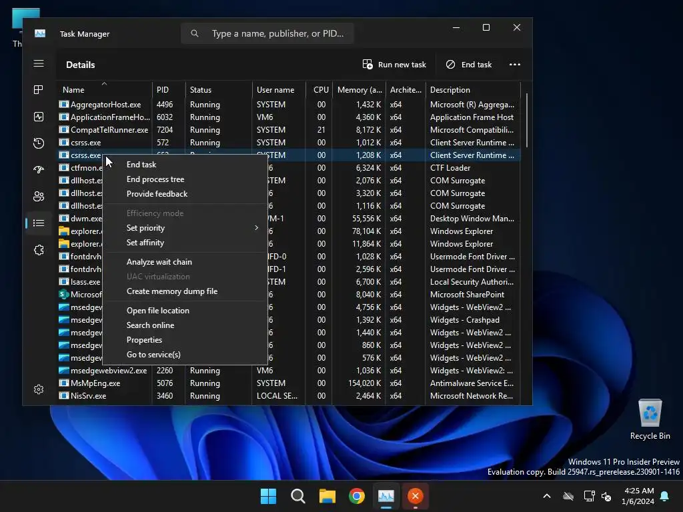Choose Open file location
The height and width of the screenshot is (512, 683).
pyautogui.click(x=185, y=311)
